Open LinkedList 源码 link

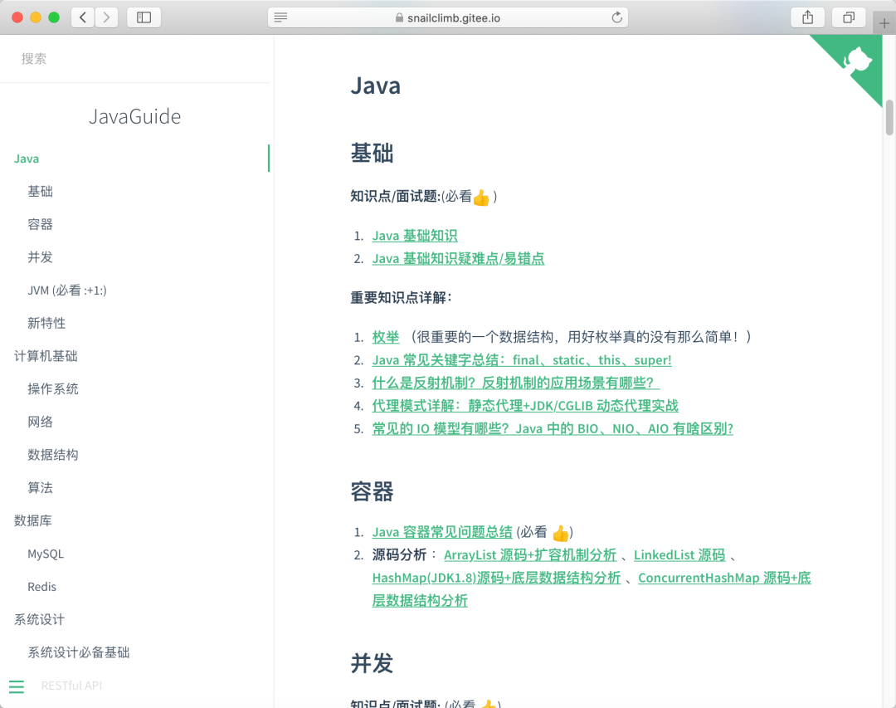[x=679, y=554]
